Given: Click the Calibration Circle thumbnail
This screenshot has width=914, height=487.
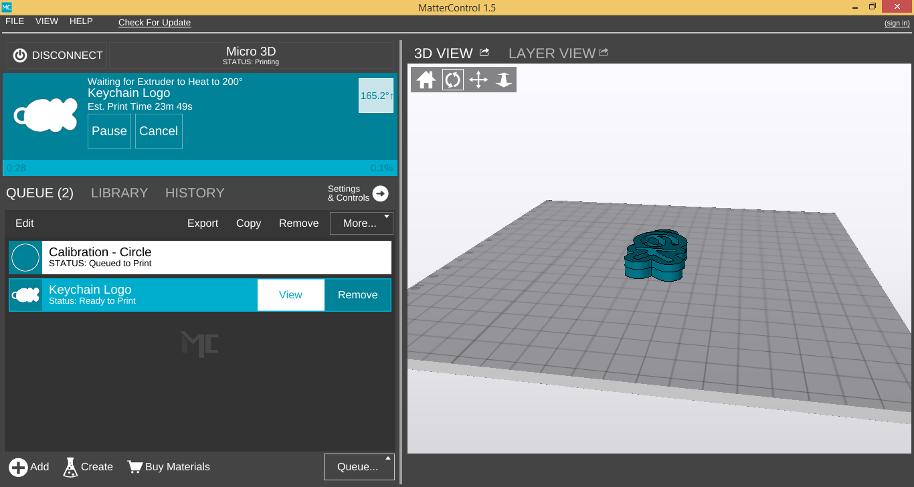Looking at the screenshot, I should tap(25, 258).
